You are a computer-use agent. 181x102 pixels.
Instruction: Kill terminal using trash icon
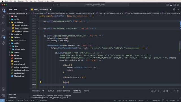167,91
